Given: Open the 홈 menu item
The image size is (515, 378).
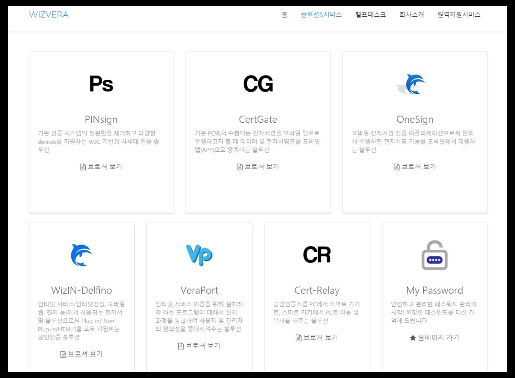Looking at the screenshot, I should click(x=284, y=14).
